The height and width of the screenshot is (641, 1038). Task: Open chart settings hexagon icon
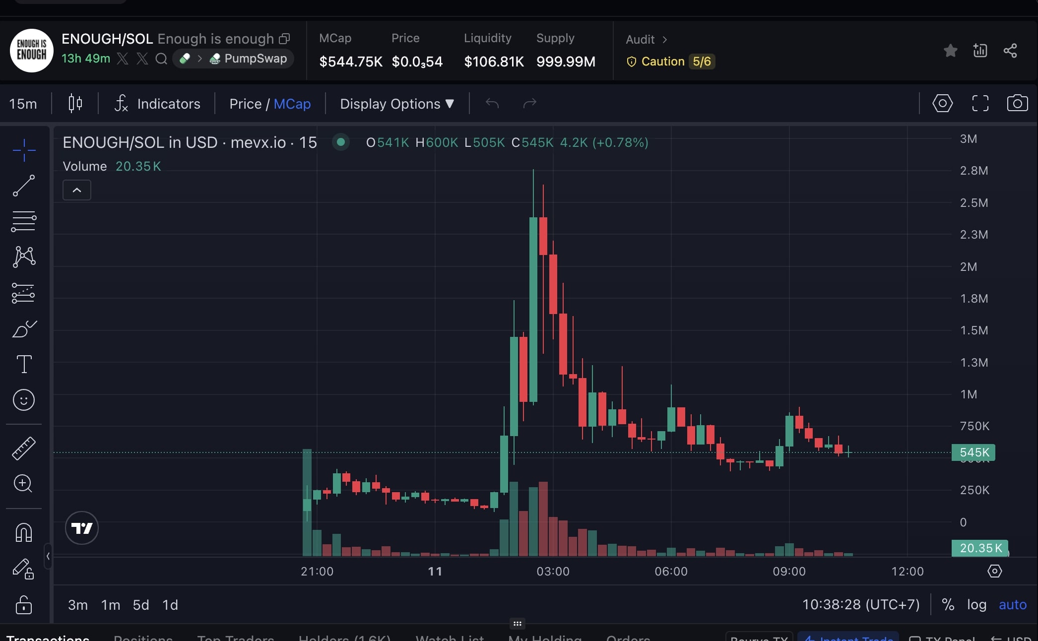click(942, 103)
